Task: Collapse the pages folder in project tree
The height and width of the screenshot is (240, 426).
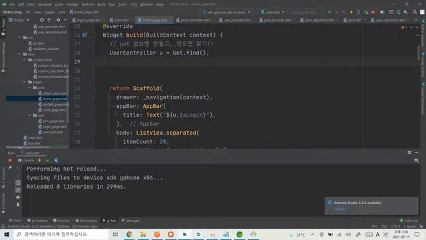Action: (25, 82)
